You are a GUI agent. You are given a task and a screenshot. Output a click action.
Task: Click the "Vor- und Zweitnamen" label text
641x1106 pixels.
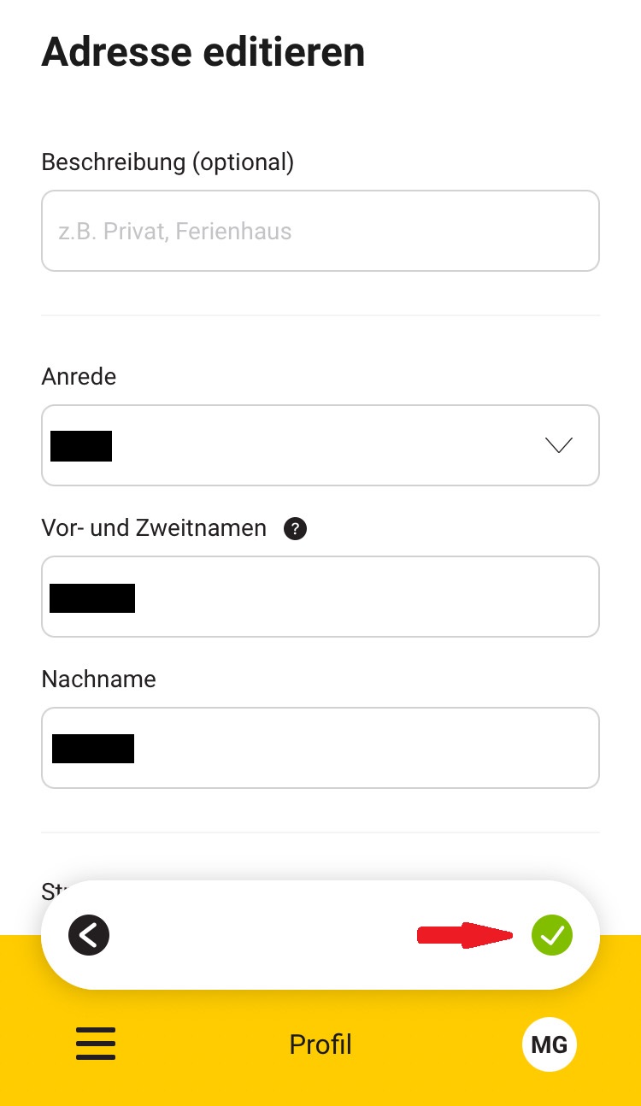click(154, 528)
